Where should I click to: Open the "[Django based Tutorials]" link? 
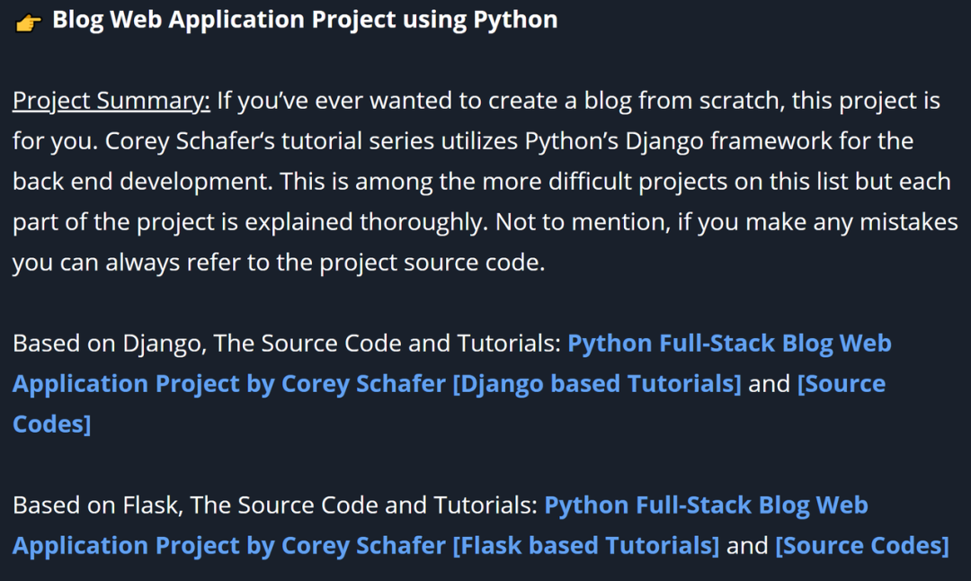click(597, 384)
